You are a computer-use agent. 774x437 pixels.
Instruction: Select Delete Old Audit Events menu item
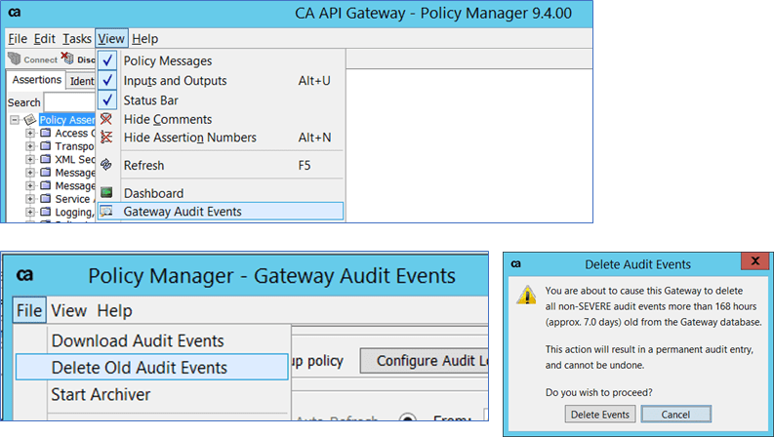139,368
